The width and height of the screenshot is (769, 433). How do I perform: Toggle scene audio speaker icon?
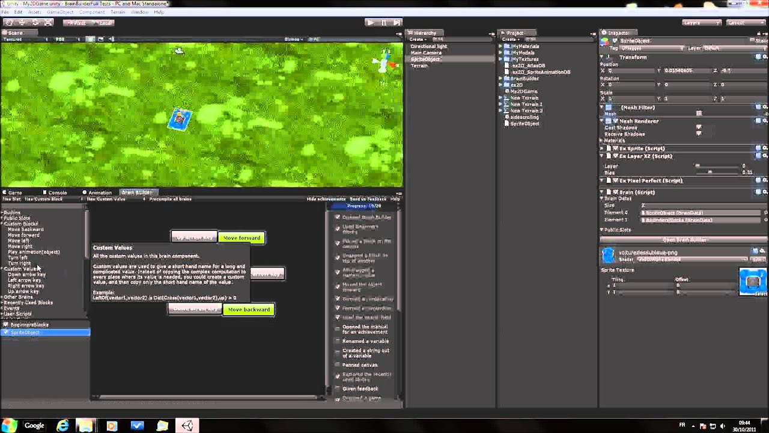[111, 39]
